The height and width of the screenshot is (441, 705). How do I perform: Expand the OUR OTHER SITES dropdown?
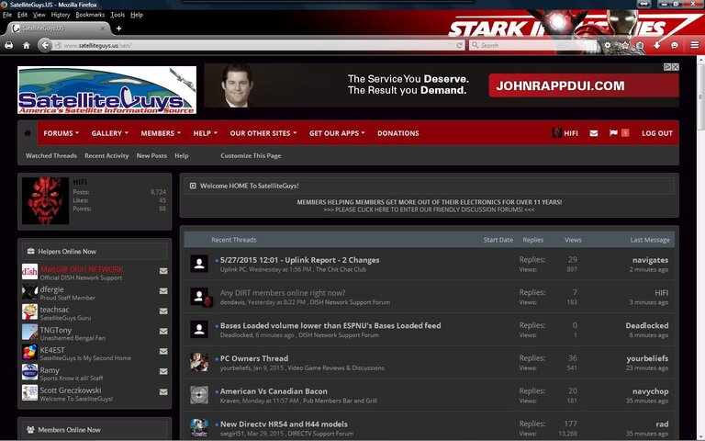point(263,133)
